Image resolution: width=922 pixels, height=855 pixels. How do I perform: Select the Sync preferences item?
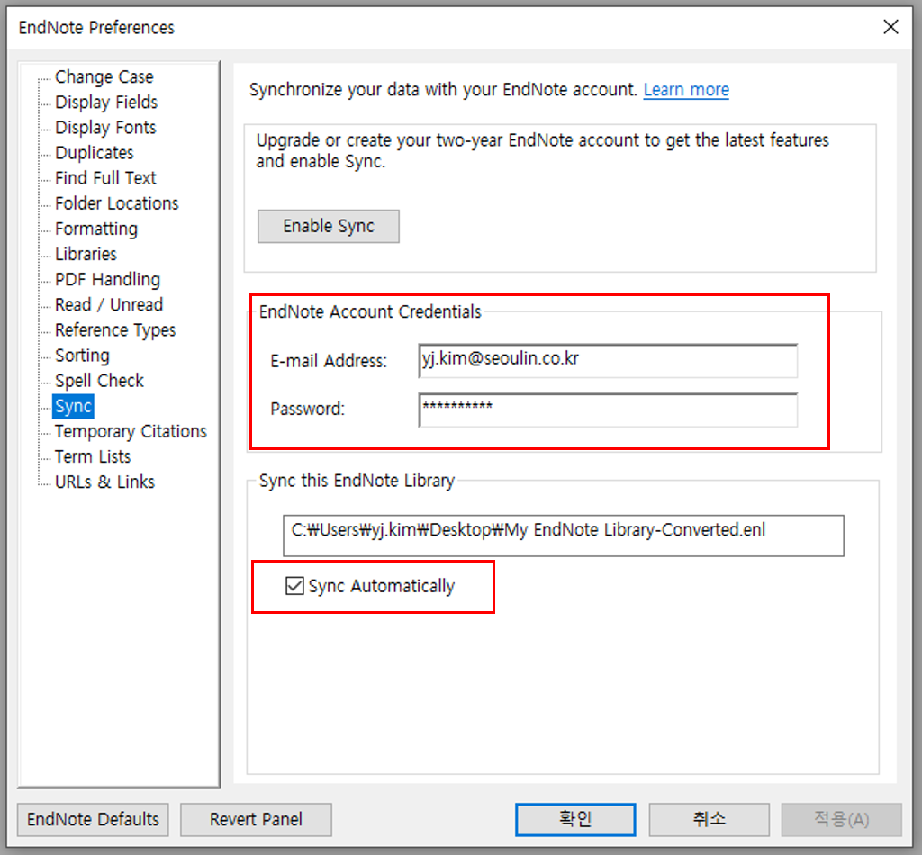(74, 406)
